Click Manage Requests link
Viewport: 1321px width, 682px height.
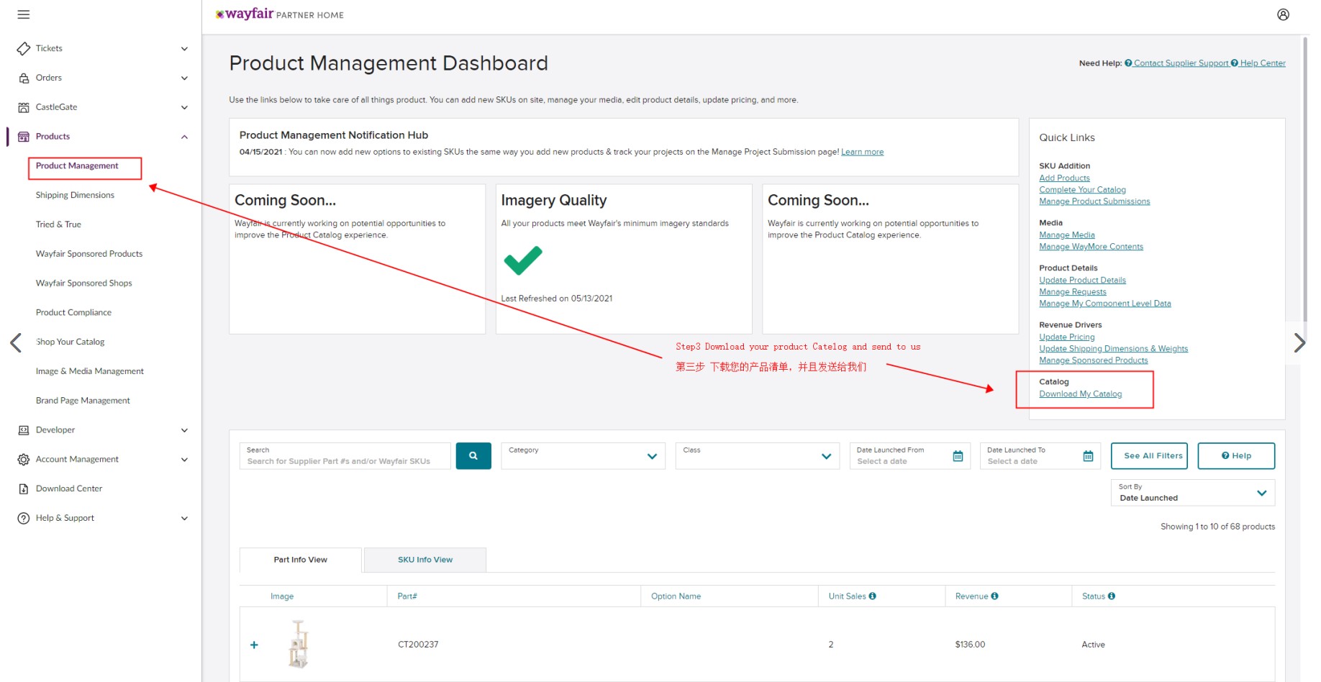pos(1073,292)
